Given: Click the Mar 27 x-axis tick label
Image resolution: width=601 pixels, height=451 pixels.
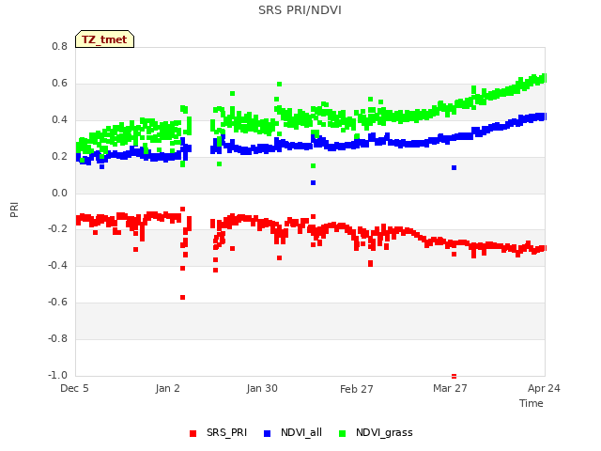Looking at the screenshot, I should (450, 388).
